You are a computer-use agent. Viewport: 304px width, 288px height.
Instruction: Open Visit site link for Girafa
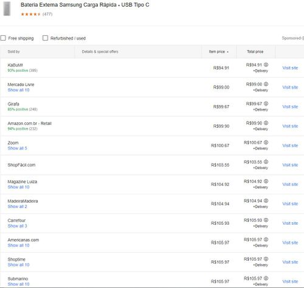pyautogui.click(x=290, y=107)
